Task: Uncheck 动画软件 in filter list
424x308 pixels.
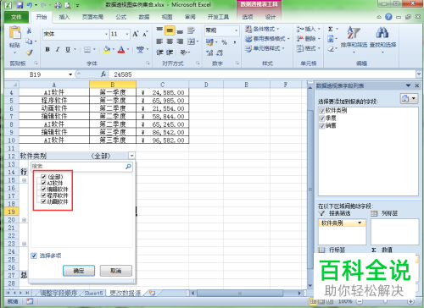Action: [x=43, y=201]
